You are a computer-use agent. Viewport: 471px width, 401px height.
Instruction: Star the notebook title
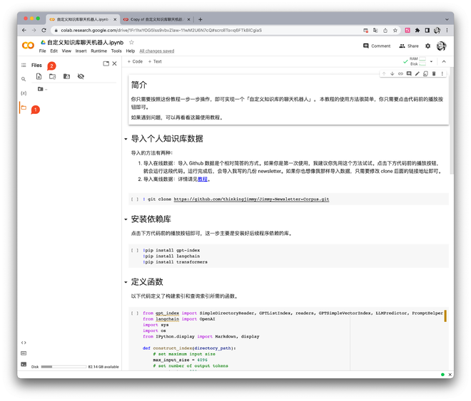[131, 43]
